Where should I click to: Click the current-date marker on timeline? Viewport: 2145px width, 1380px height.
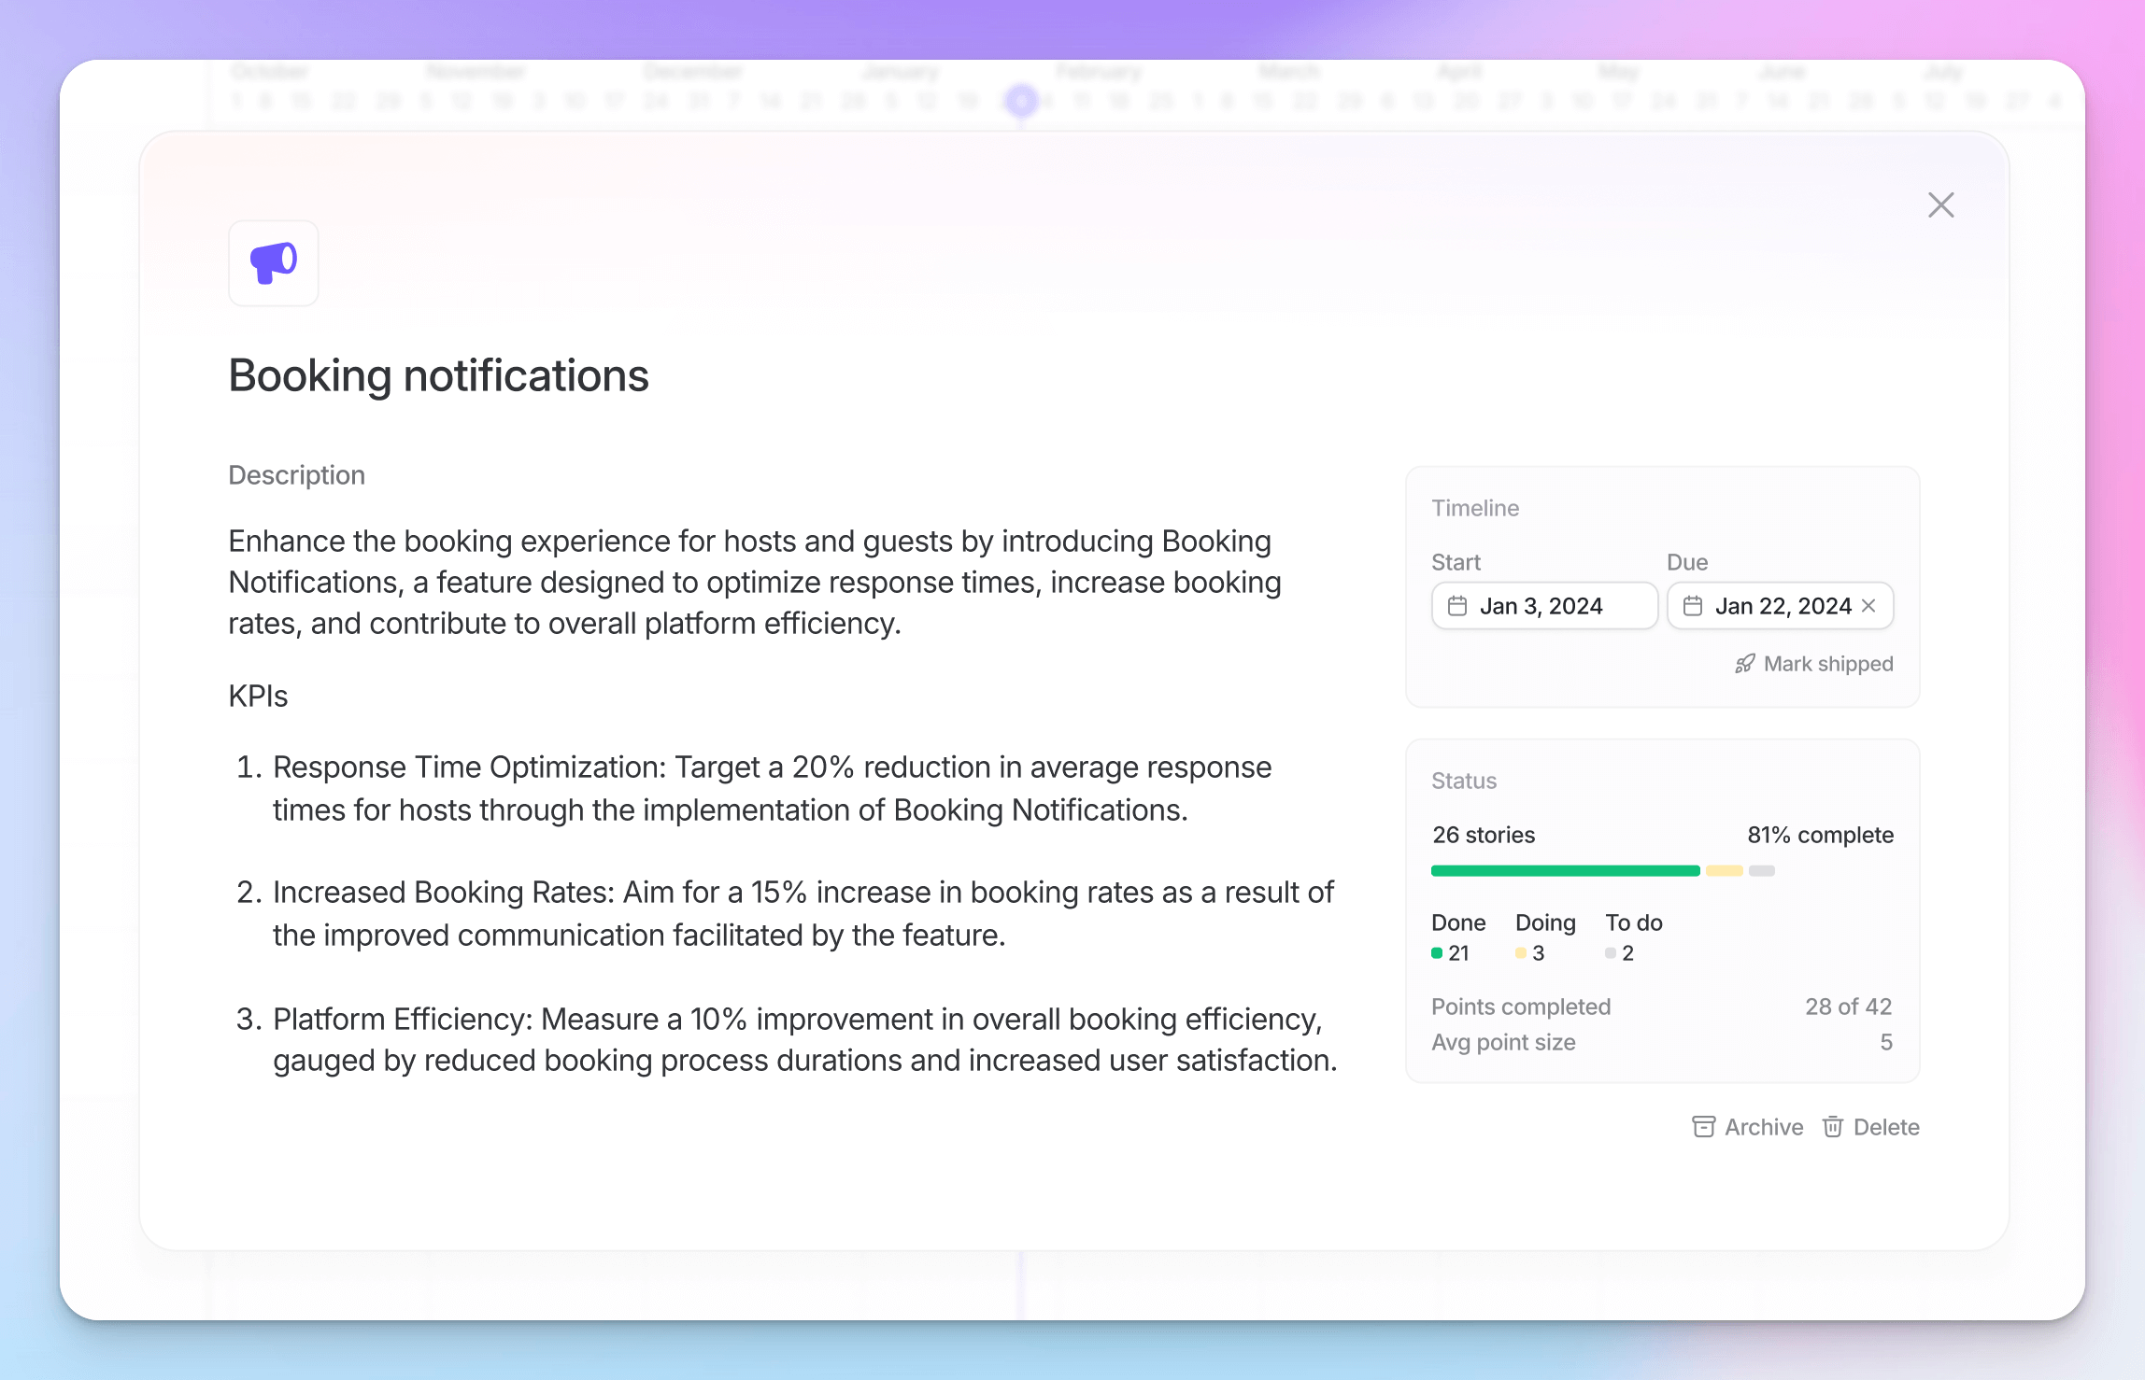click(x=1021, y=100)
